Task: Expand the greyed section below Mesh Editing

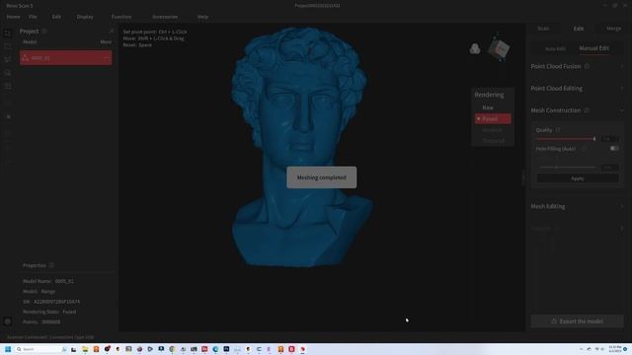Action: click(621, 228)
